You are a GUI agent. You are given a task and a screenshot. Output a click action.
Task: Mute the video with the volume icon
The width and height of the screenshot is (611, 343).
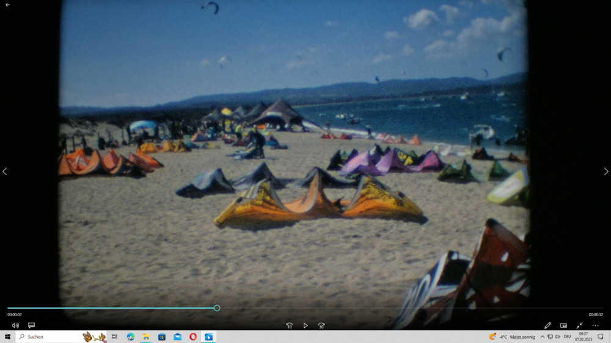(x=15, y=326)
